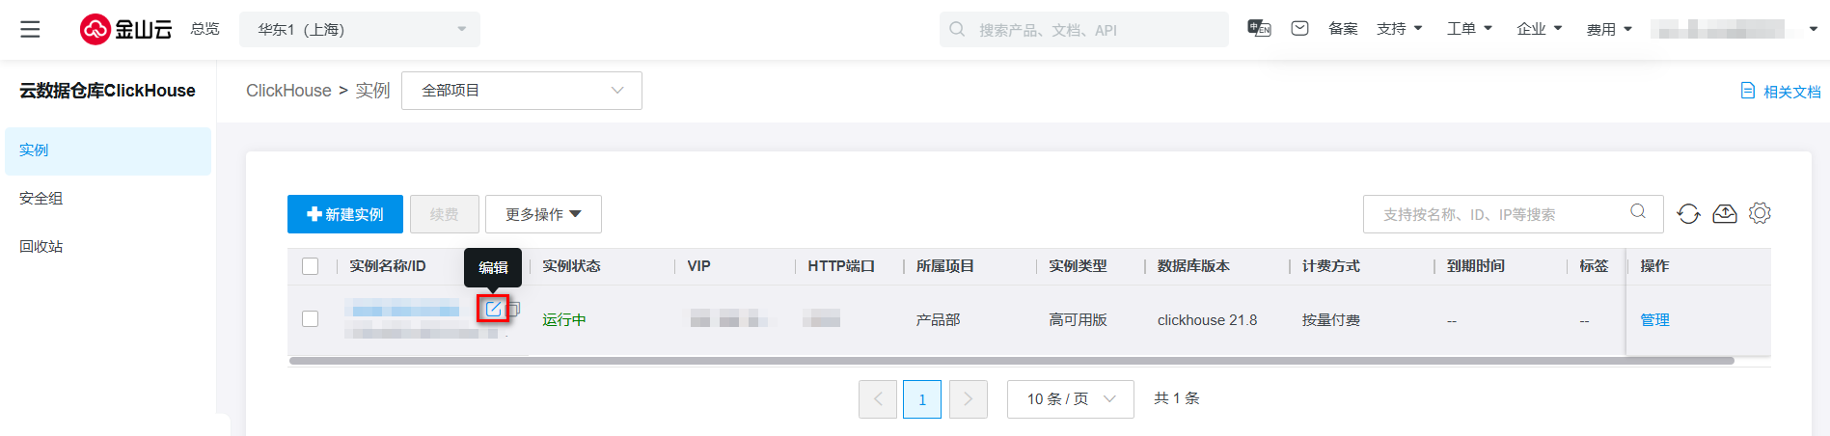This screenshot has width=1830, height=436.
Task: Edit the instance name with pencil icon
Action: coord(493,309)
